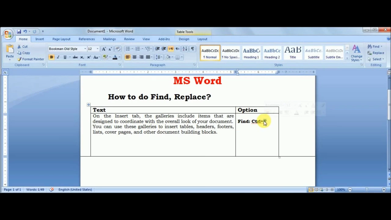Set left-to-right text direction
Image resolution: width=391 pixels, height=220 pixels.
171,49
